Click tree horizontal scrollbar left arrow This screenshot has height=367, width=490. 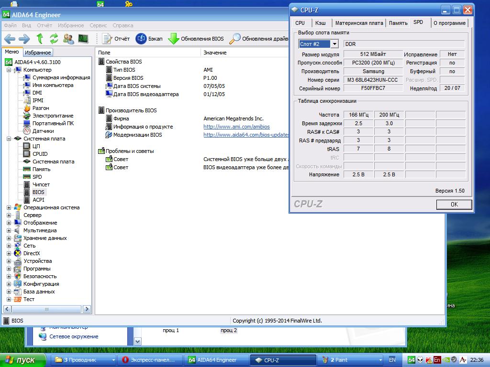7,309
